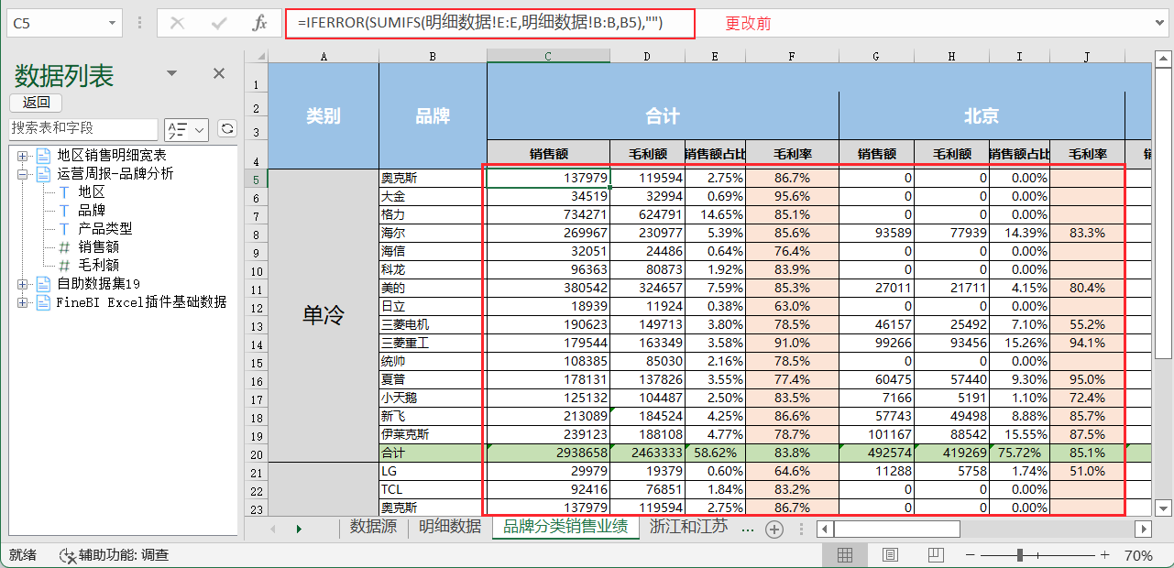Click the horizontal scrollbar left arrow
This screenshot has width=1174, height=568.
(825, 529)
